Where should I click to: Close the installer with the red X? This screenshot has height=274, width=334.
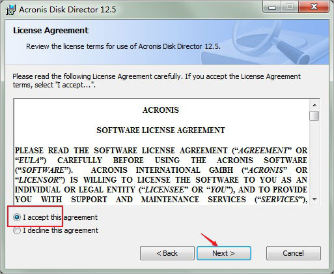pos(314,7)
